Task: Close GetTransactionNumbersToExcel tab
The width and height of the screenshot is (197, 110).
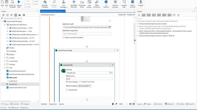Action: point(64,11)
